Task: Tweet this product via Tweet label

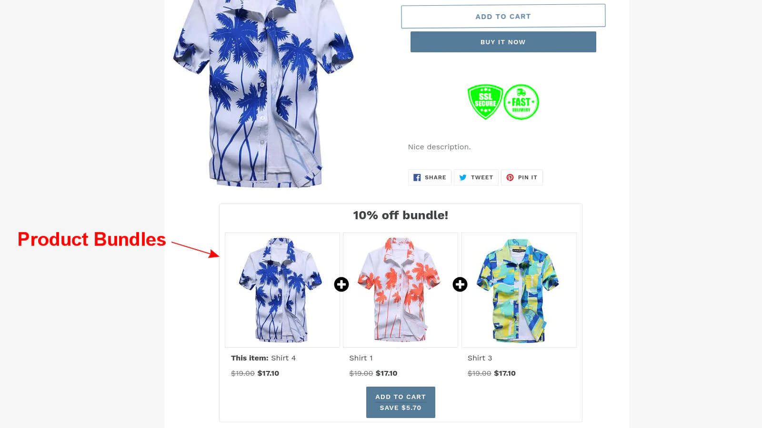Action: (482, 177)
